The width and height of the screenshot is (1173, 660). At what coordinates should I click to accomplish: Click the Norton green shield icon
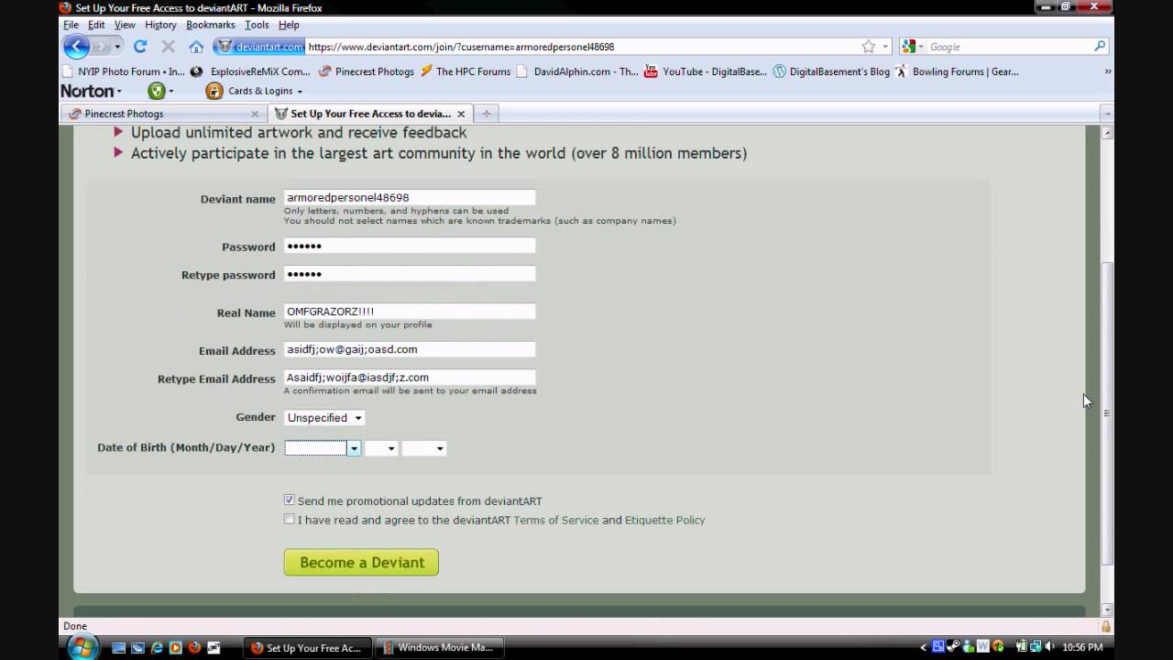click(x=157, y=91)
